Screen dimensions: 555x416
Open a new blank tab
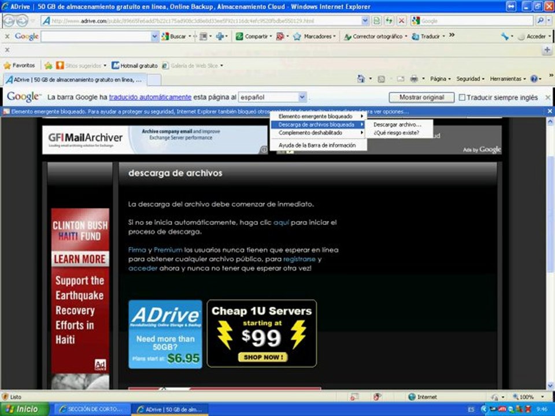click(154, 80)
